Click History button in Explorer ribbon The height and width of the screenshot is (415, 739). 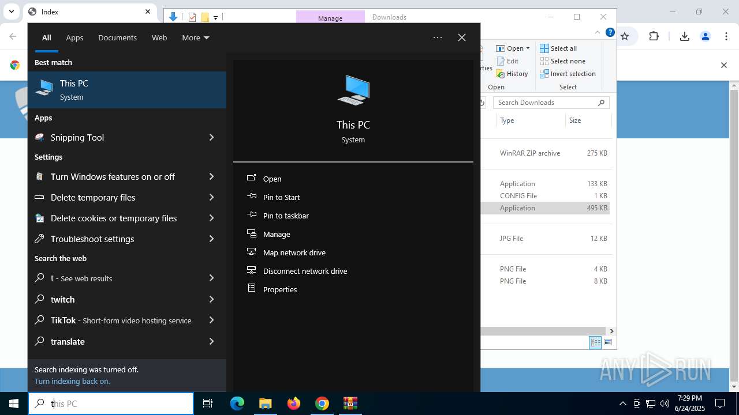pos(512,74)
